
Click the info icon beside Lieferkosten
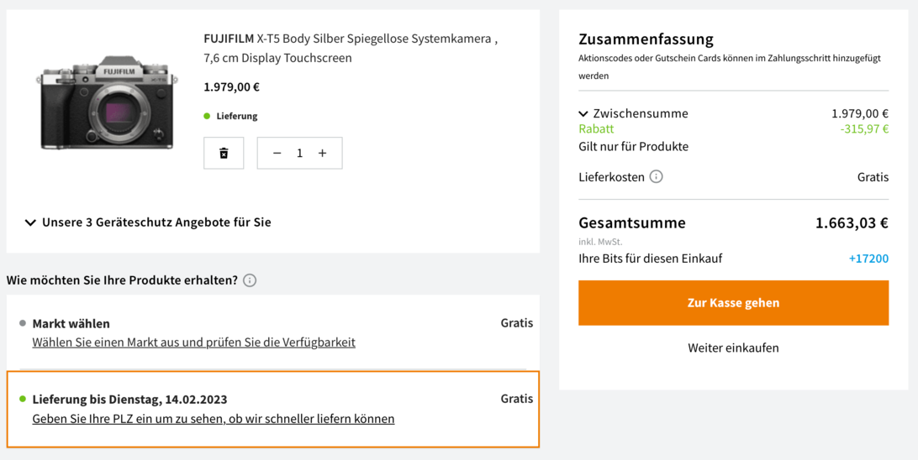coord(657,177)
